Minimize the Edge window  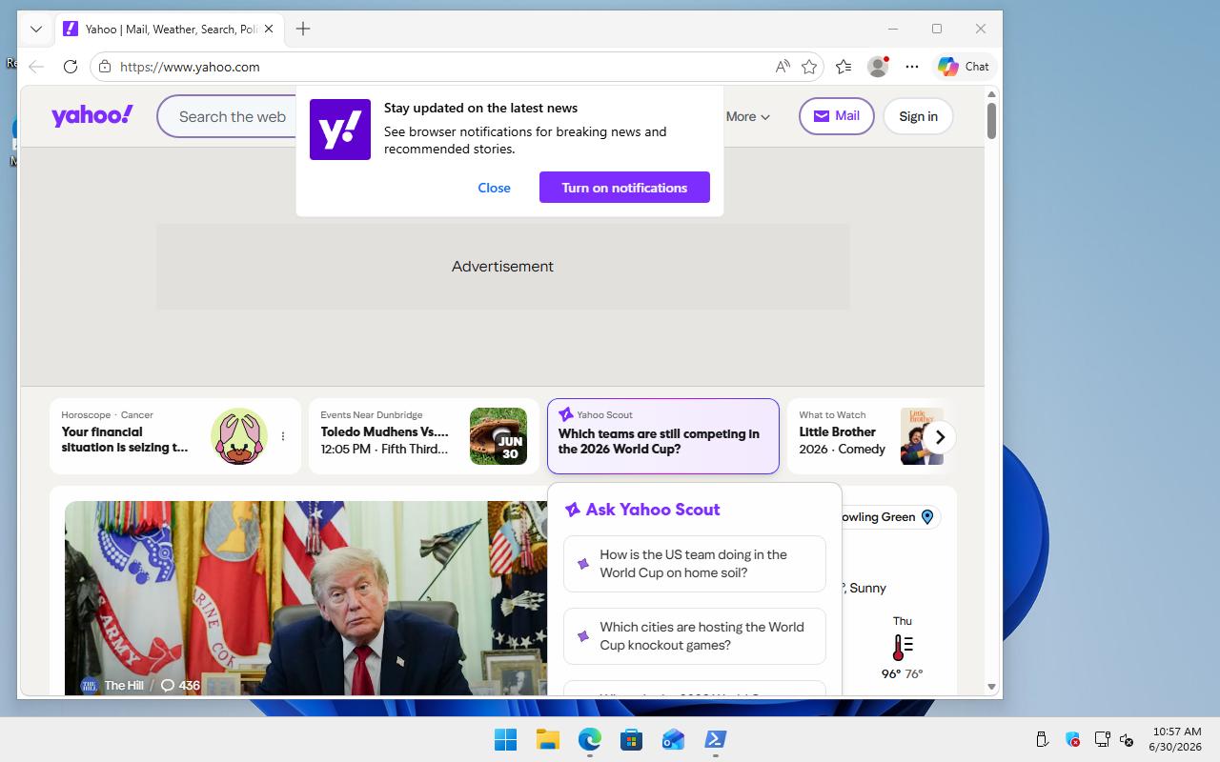pyautogui.click(x=893, y=29)
